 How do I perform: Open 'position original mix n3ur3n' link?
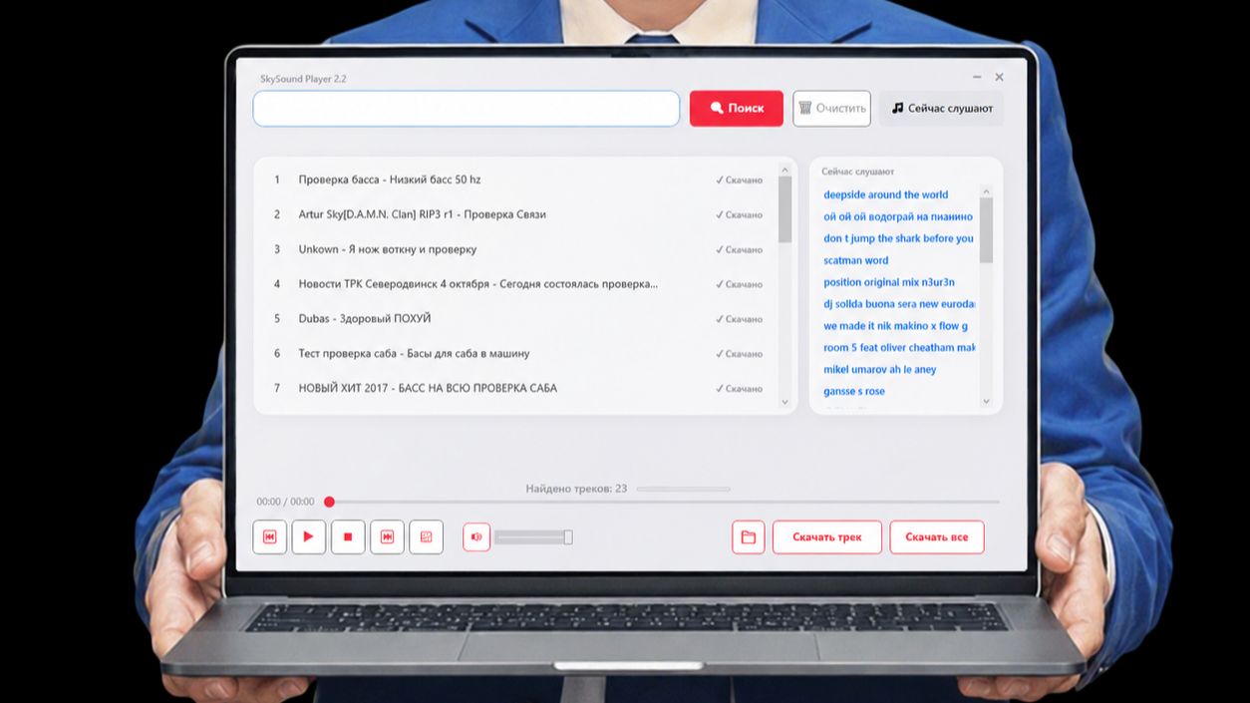tap(888, 282)
